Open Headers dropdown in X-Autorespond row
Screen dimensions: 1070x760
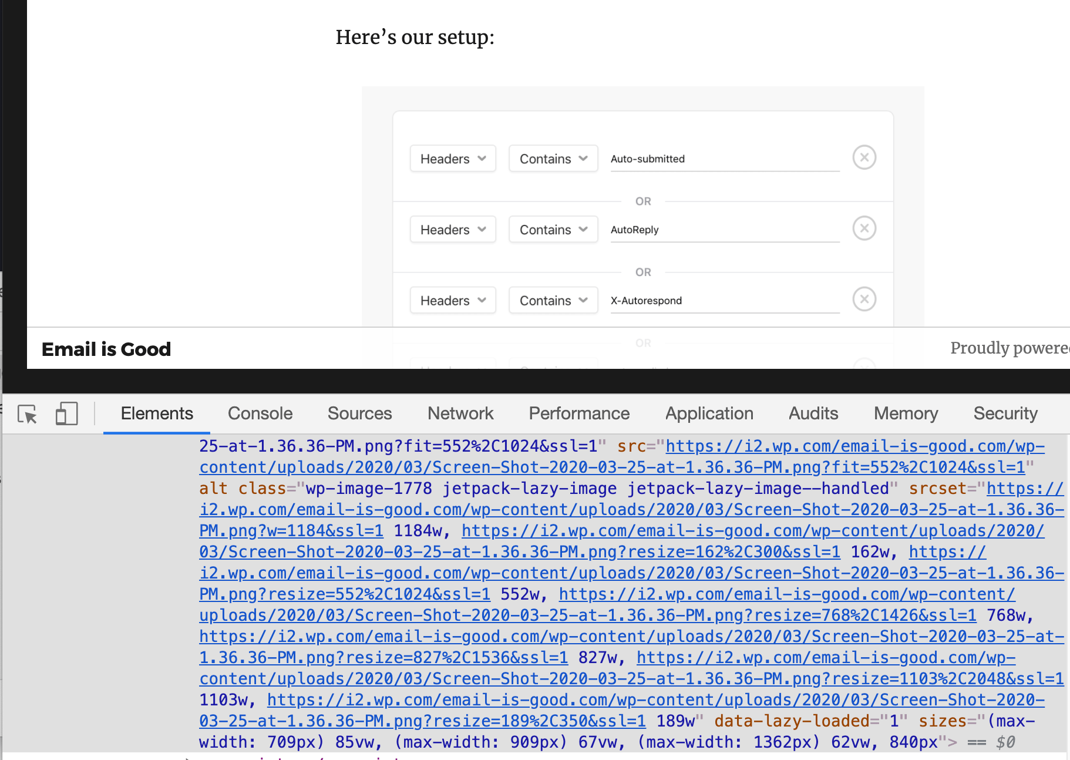coord(453,301)
